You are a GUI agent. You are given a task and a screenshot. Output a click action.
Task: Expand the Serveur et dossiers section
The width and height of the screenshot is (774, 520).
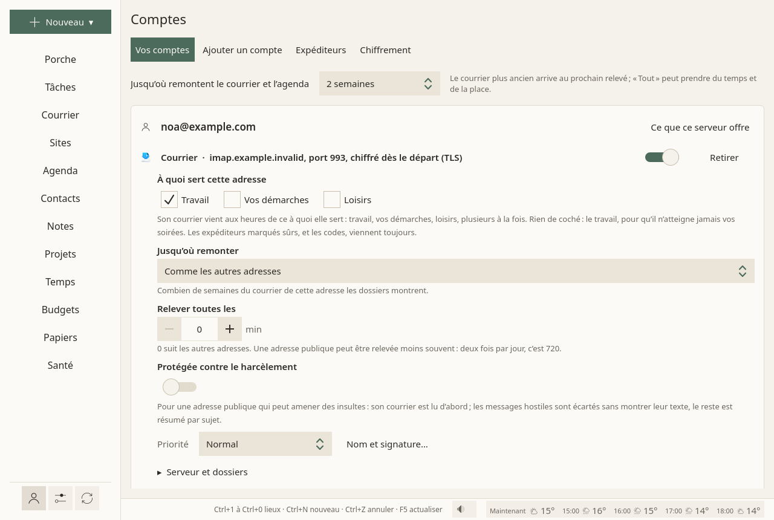[x=203, y=472]
